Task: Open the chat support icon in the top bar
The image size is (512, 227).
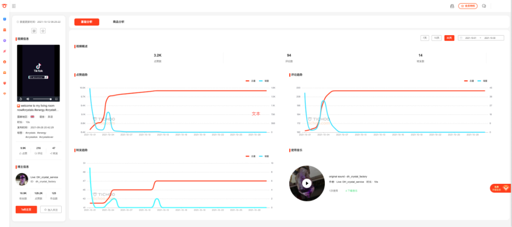Action: [484, 6]
